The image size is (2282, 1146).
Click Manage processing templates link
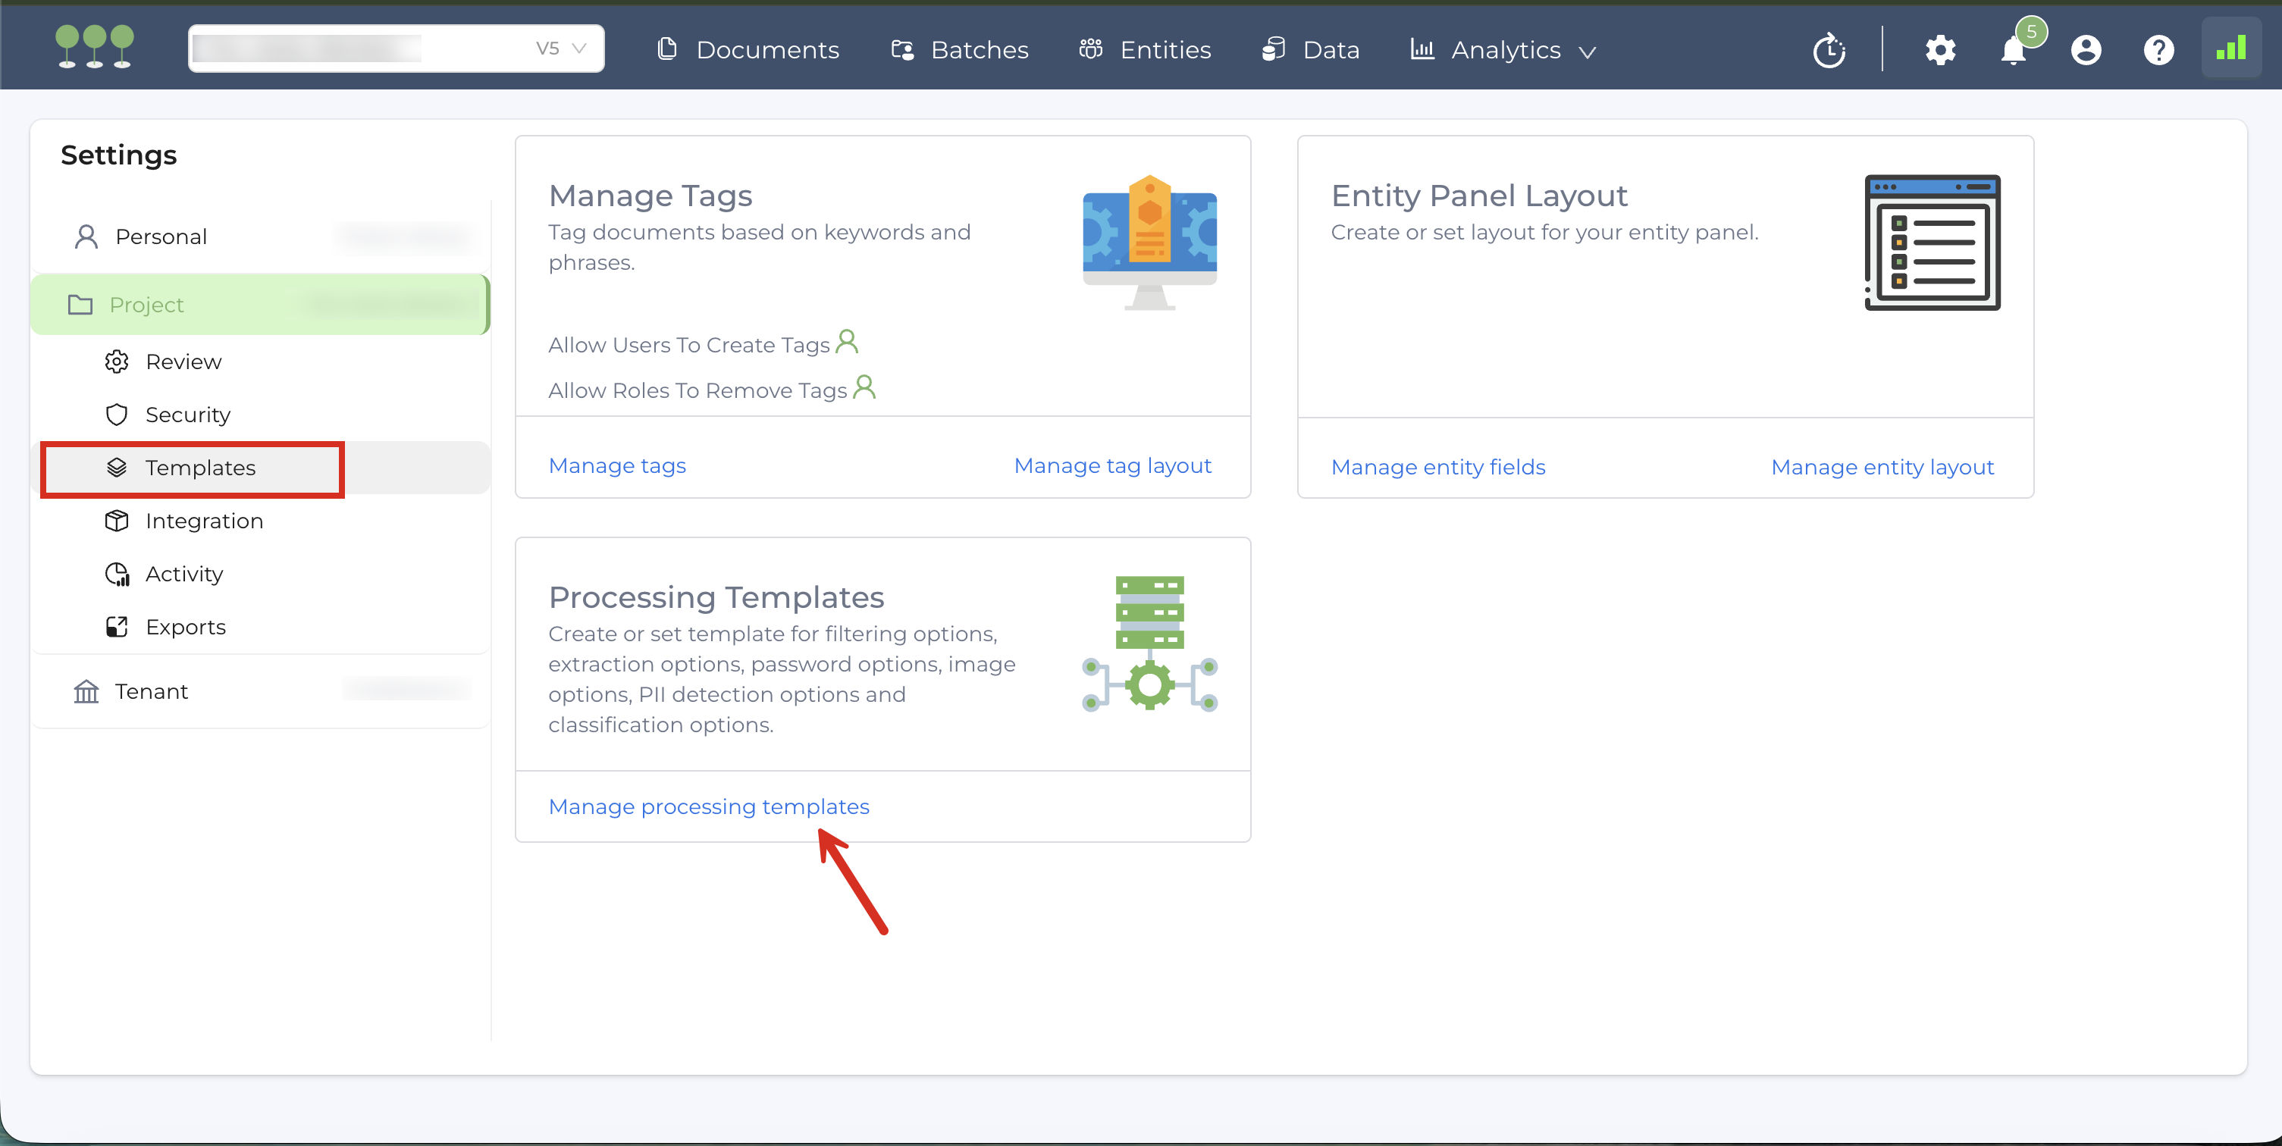[x=709, y=806]
